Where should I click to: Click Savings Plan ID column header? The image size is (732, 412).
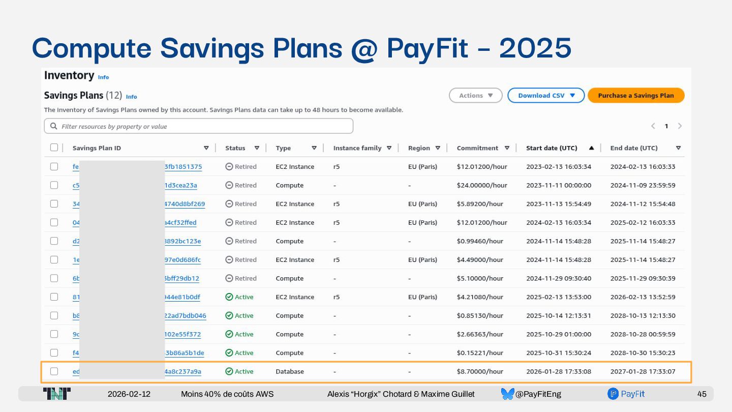pos(97,148)
